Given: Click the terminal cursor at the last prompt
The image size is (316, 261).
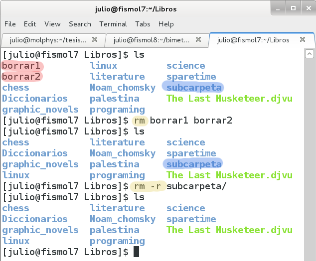Looking at the screenshot, I should [x=136, y=252].
